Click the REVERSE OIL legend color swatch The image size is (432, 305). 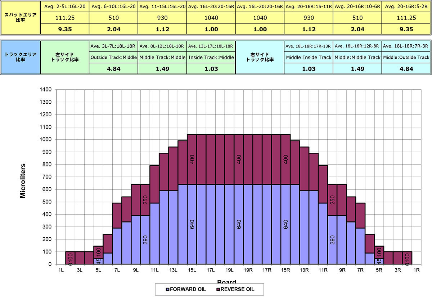(x=218, y=290)
